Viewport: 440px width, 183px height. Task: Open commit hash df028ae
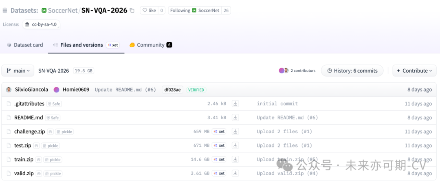pos(173,90)
